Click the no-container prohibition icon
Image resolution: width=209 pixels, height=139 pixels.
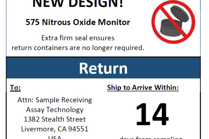coord(173,22)
